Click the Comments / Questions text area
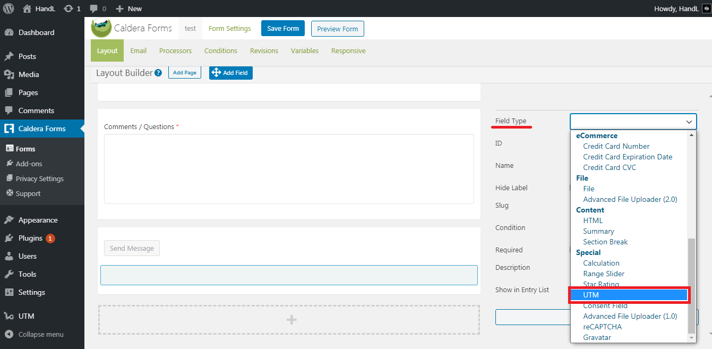 click(289, 168)
